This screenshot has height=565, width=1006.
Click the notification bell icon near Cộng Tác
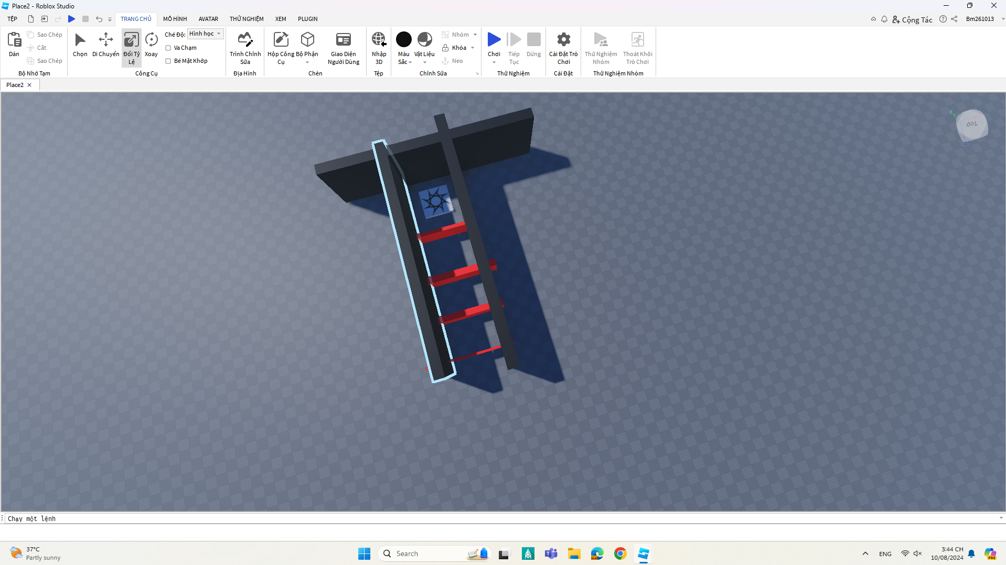click(x=884, y=19)
